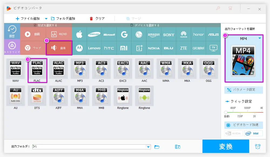Viewport: 270px width, 157px height.
Task: Select the FLAC lossless audio format
Action: (37, 70)
